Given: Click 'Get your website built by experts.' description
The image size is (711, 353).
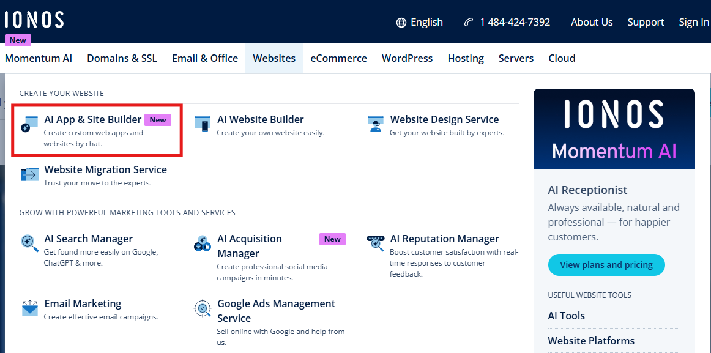Looking at the screenshot, I should pos(447,133).
